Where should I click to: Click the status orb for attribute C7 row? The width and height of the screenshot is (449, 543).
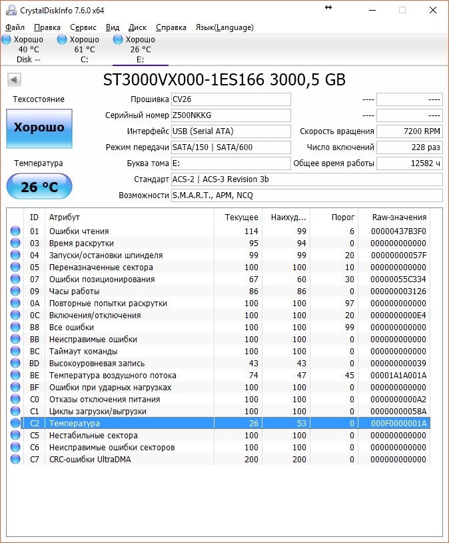coord(15,459)
